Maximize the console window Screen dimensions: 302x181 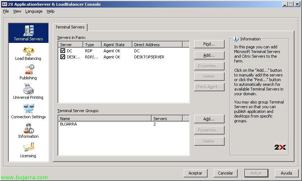(291, 4)
